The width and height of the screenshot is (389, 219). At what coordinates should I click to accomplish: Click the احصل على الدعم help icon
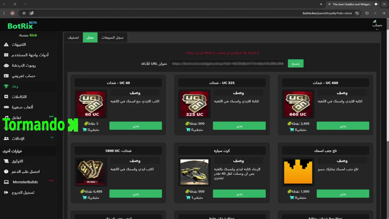coord(6,172)
